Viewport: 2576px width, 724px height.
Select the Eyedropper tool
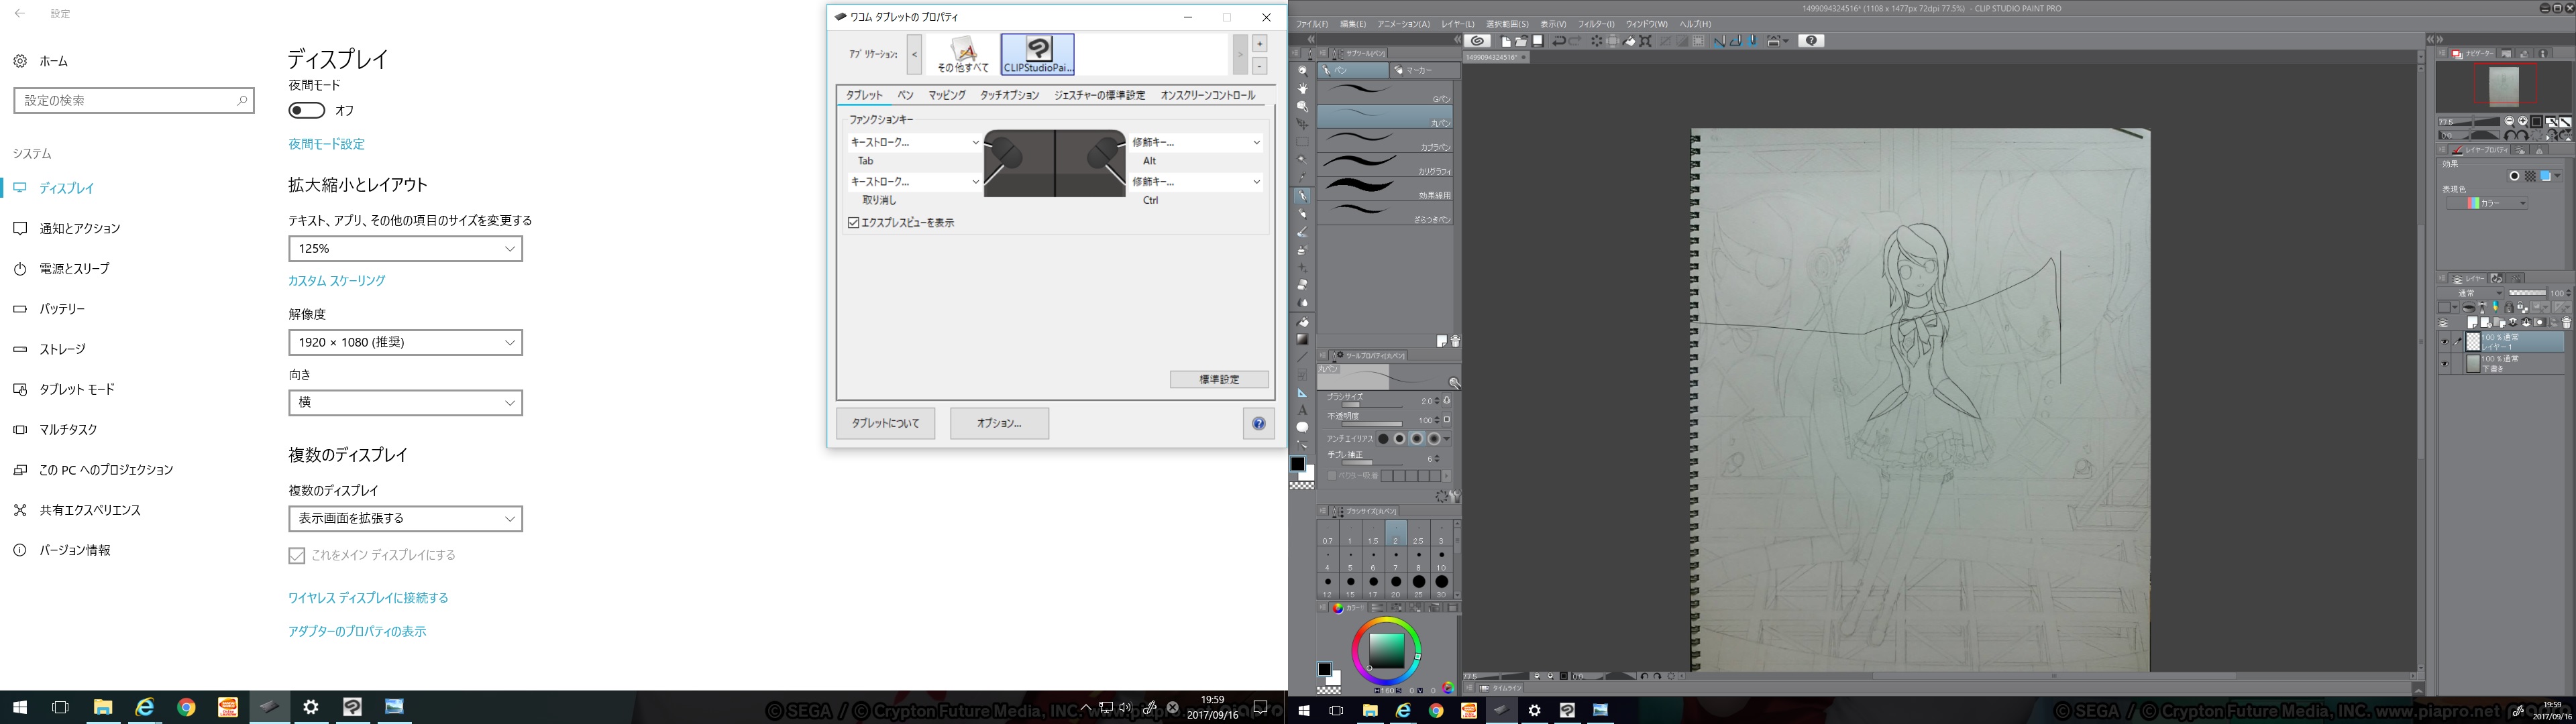click(1302, 177)
